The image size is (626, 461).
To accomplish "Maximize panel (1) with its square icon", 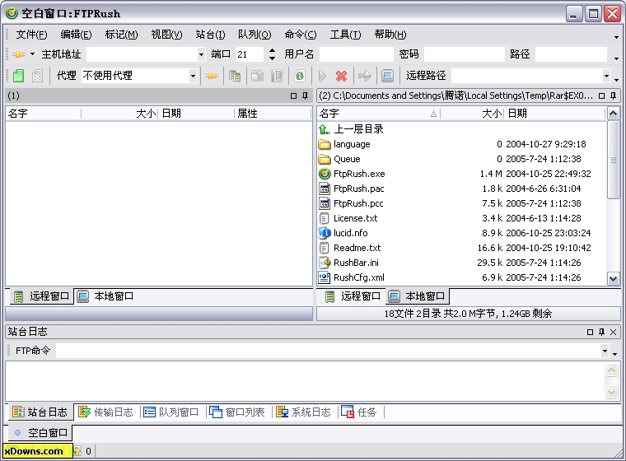I will click(x=294, y=95).
